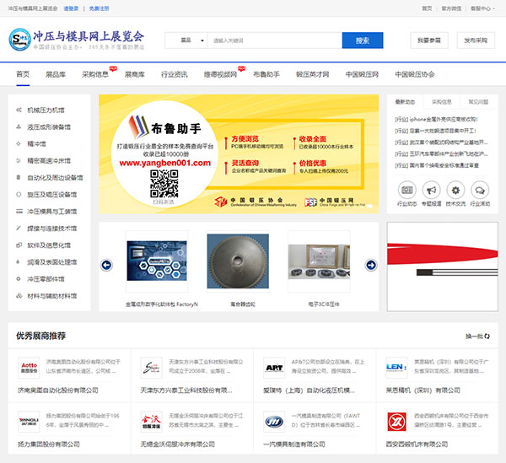Refresh recommendations with 换一批
Screen dimensions: 506x463
476,336
